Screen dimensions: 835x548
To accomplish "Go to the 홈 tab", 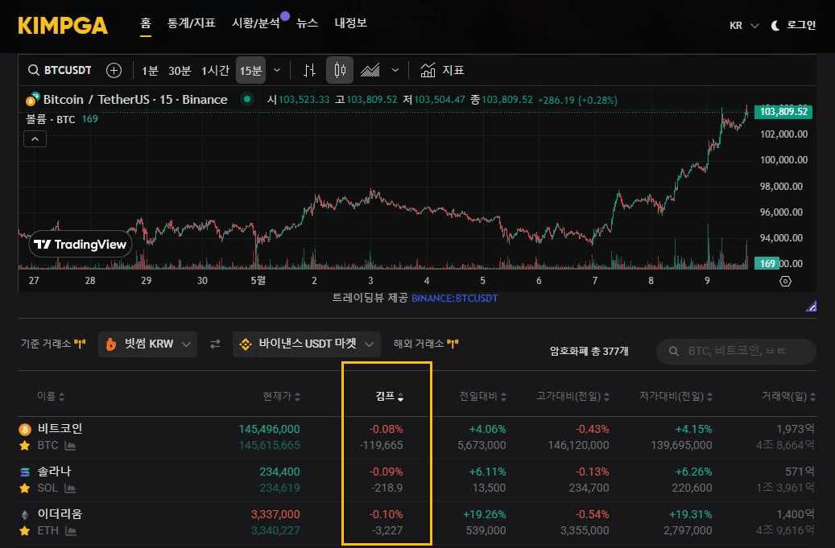I will pos(146,23).
